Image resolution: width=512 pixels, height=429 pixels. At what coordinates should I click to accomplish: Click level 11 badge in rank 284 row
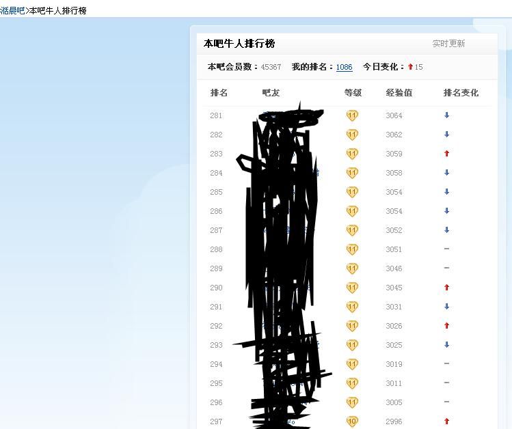(352, 173)
